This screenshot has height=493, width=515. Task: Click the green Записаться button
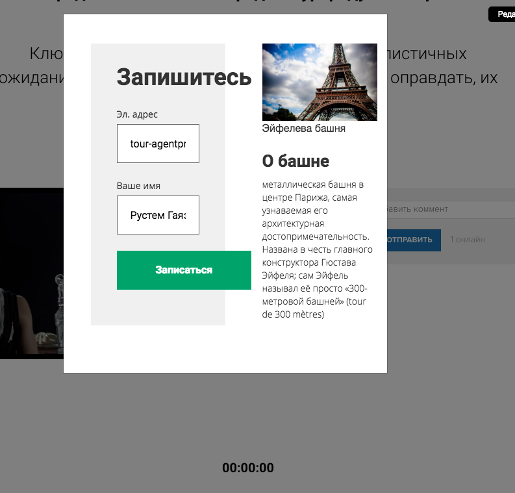click(x=184, y=270)
